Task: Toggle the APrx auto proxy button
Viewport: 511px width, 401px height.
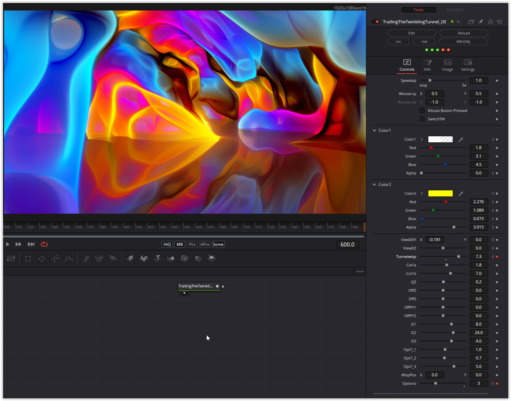Action: point(205,244)
